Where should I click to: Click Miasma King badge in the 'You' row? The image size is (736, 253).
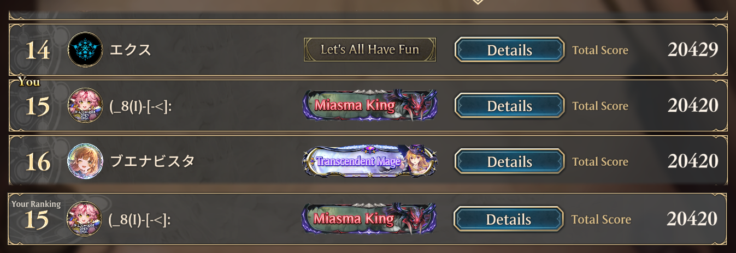click(370, 105)
